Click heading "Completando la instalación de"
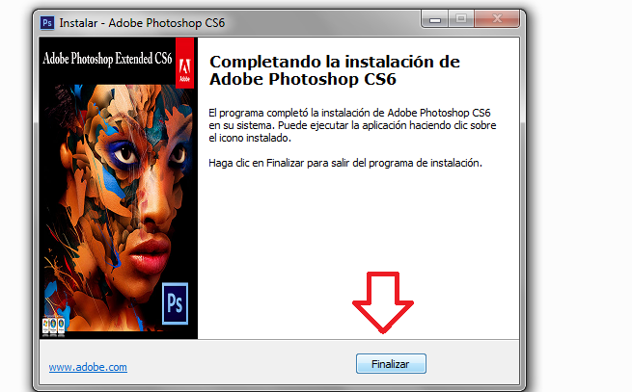This screenshot has height=392, width=632. (x=335, y=62)
